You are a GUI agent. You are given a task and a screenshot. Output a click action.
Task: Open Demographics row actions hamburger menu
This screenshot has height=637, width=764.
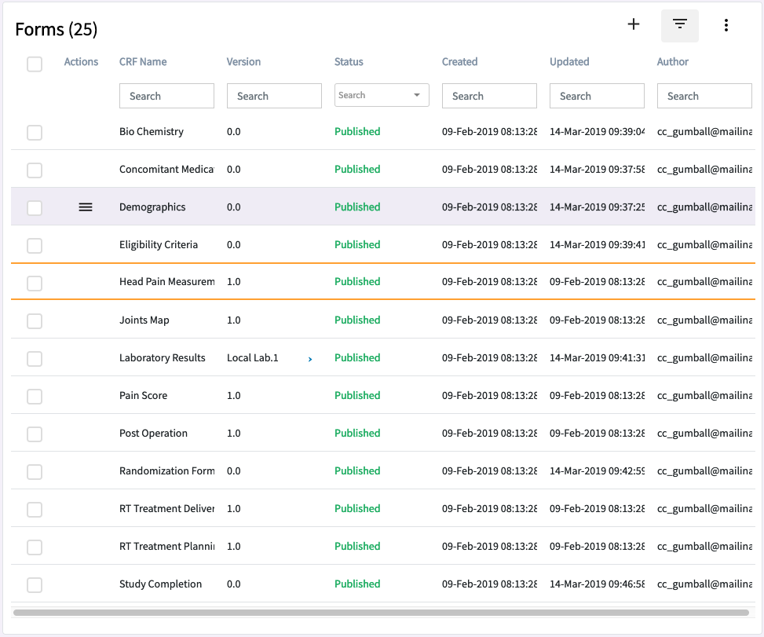pyautogui.click(x=86, y=207)
